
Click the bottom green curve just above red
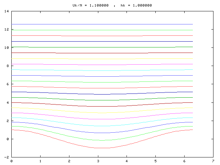point(102,140)
